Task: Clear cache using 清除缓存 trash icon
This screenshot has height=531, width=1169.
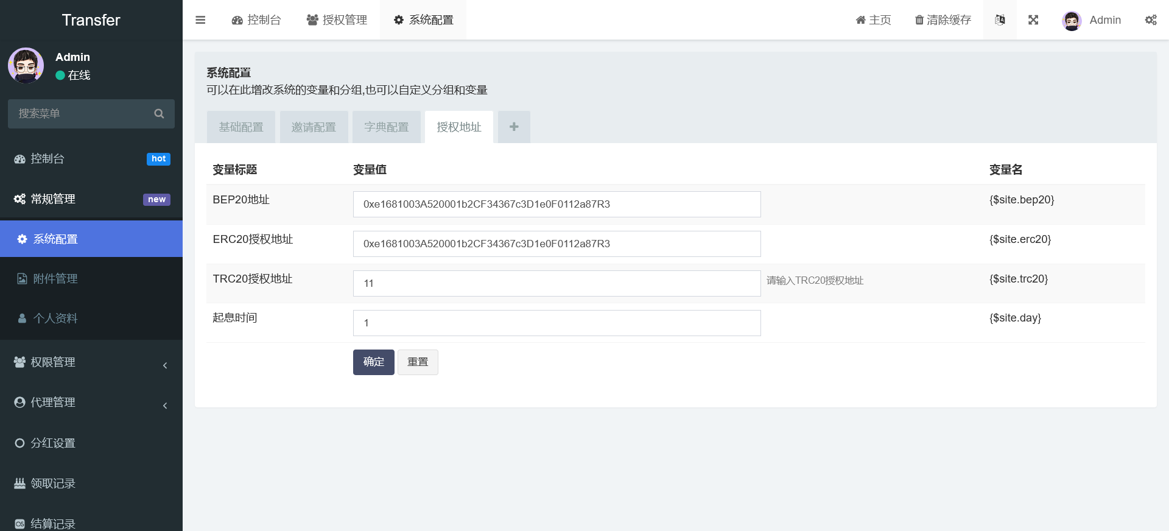Action: point(943,20)
